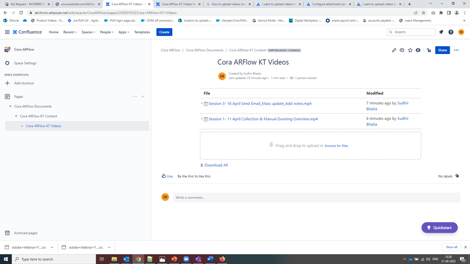This screenshot has width=470, height=264.
Task: Add a label using tag icon
Action: coord(457,176)
